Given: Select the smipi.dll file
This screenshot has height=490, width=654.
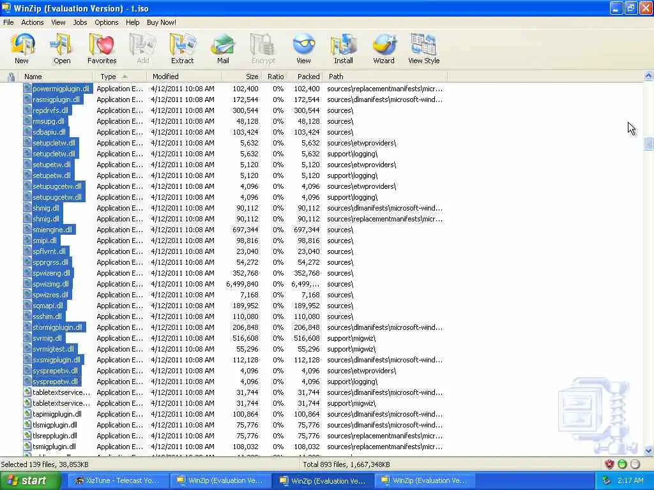Looking at the screenshot, I should pos(45,240).
